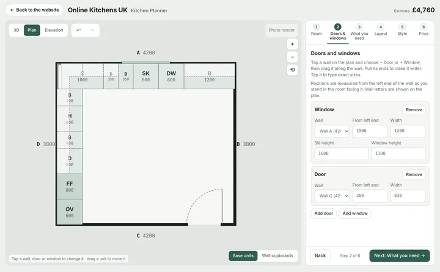Click the Photo render button
Image resolution: width=440 pixels, height=272 pixels.
[x=282, y=30]
